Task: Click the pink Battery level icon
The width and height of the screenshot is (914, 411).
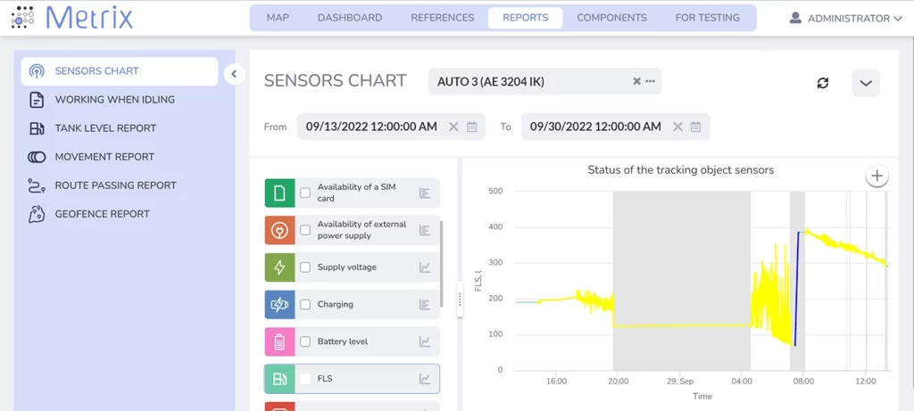Action: click(x=279, y=341)
